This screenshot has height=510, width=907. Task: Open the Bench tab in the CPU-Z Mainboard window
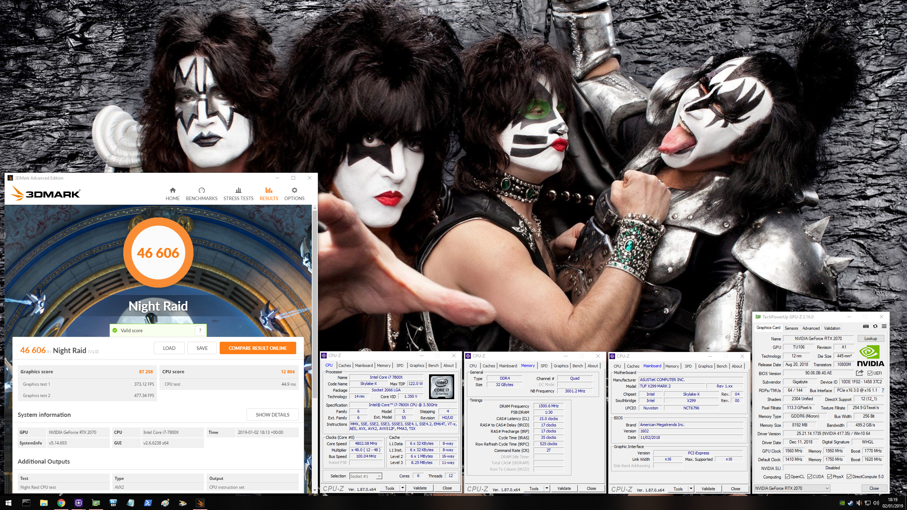pos(722,366)
